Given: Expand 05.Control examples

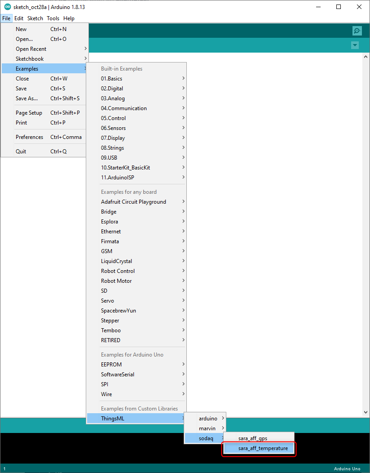Looking at the screenshot, I should click(136, 118).
